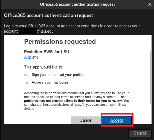Click the vertical scrollbar of the permissions page
Screen dimensions: 154x140
[x=150, y=77]
